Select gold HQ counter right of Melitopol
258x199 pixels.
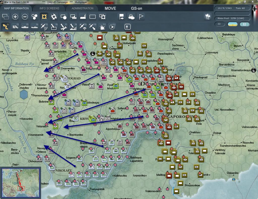[184, 175]
